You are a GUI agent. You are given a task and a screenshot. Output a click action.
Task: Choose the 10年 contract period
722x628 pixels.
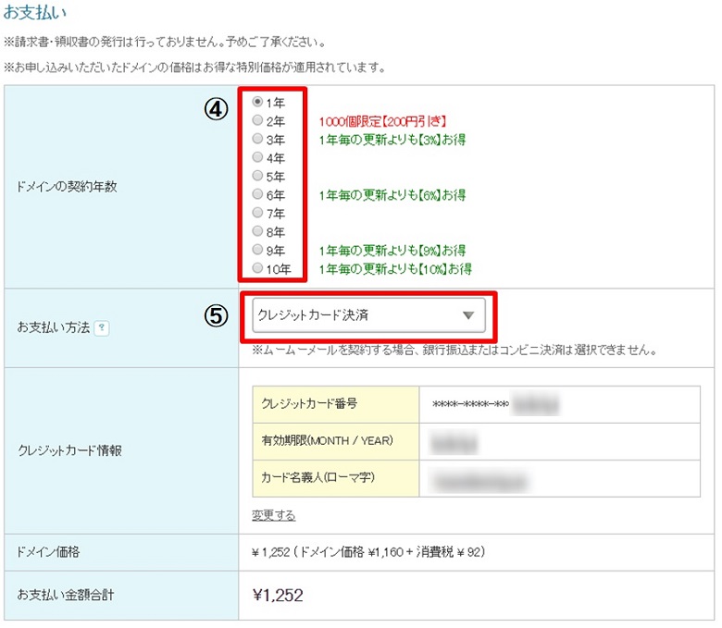pyautogui.click(x=258, y=269)
